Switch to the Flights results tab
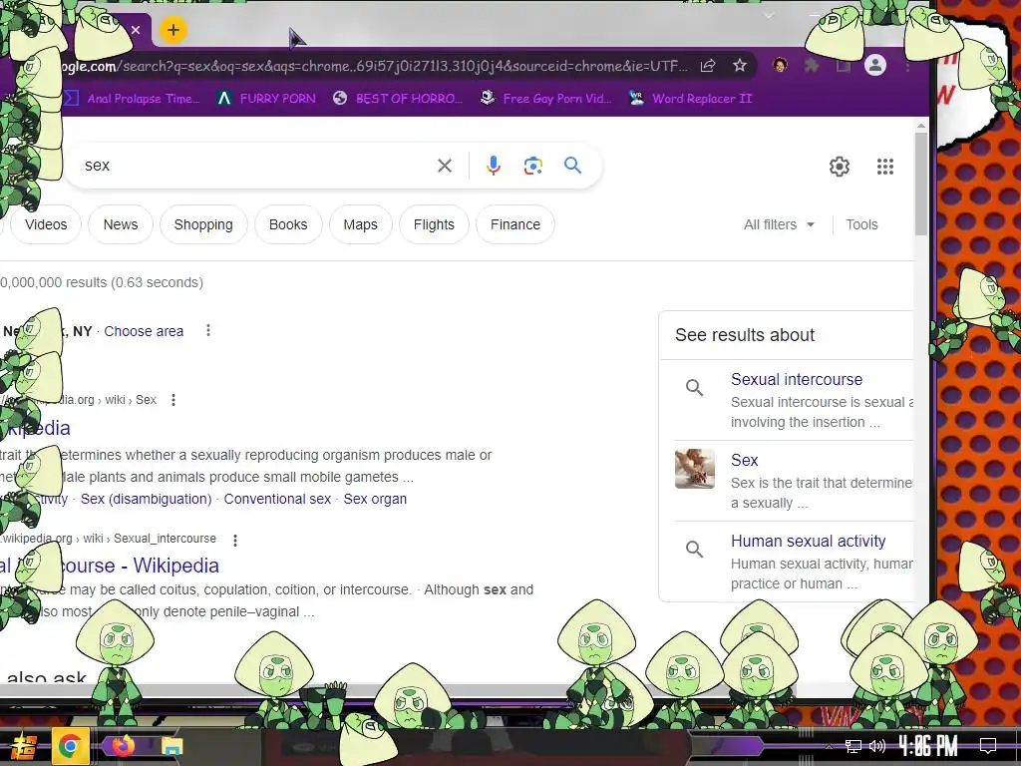The height and width of the screenshot is (766, 1021). pos(434,224)
